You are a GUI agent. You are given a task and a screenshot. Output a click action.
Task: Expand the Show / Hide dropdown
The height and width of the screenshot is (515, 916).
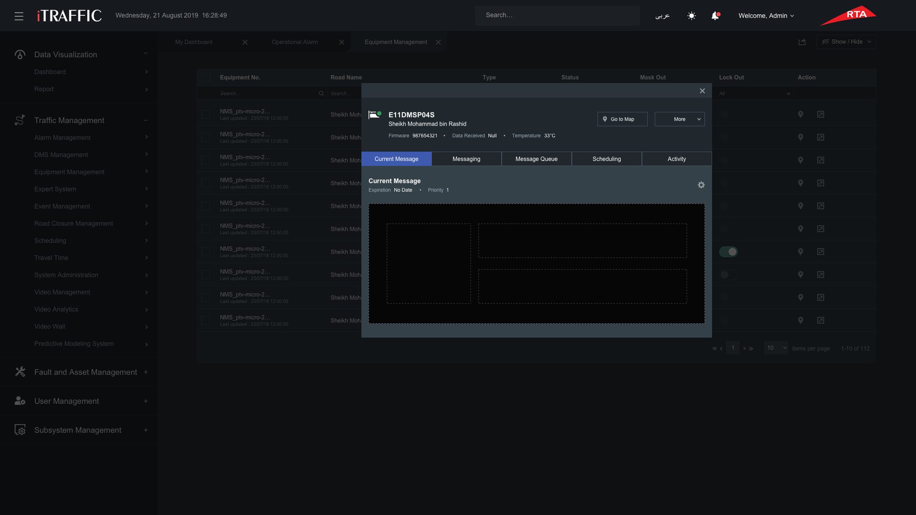pos(846,42)
